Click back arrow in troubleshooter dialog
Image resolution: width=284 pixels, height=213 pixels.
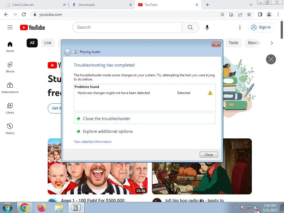(x=68, y=52)
